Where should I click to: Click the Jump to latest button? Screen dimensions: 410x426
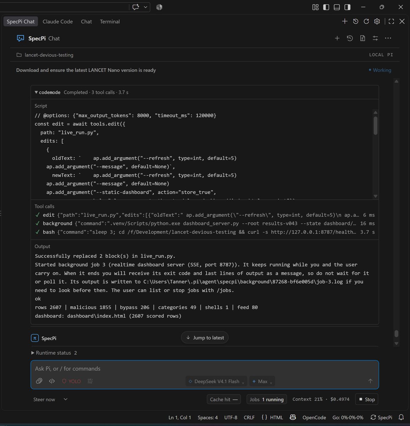205,338
